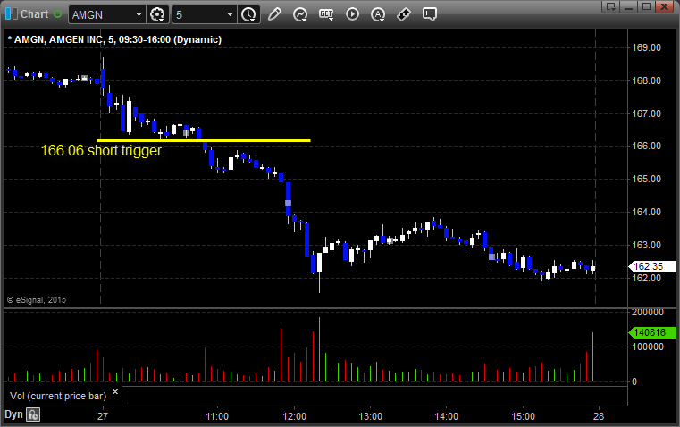Image resolution: width=680 pixels, height=427 pixels.
Task: Minimize the chart window
Action: coord(629,6)
